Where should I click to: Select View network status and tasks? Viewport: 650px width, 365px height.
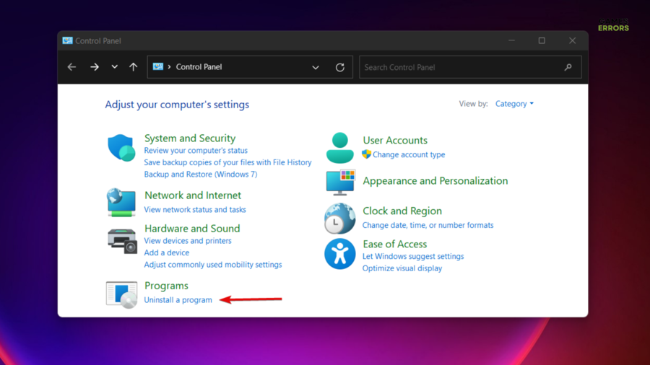pos(195,210)
